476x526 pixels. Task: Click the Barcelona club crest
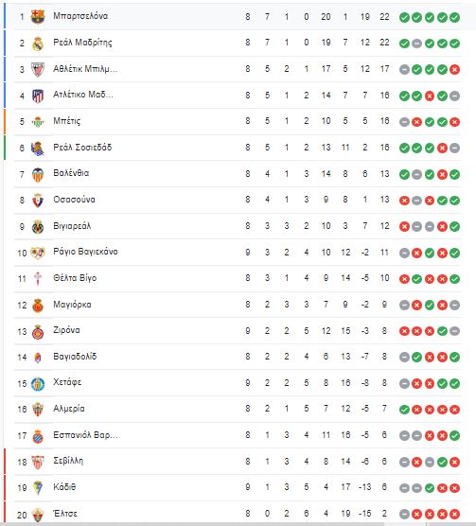pyautogui.click(x=38, y=16)
